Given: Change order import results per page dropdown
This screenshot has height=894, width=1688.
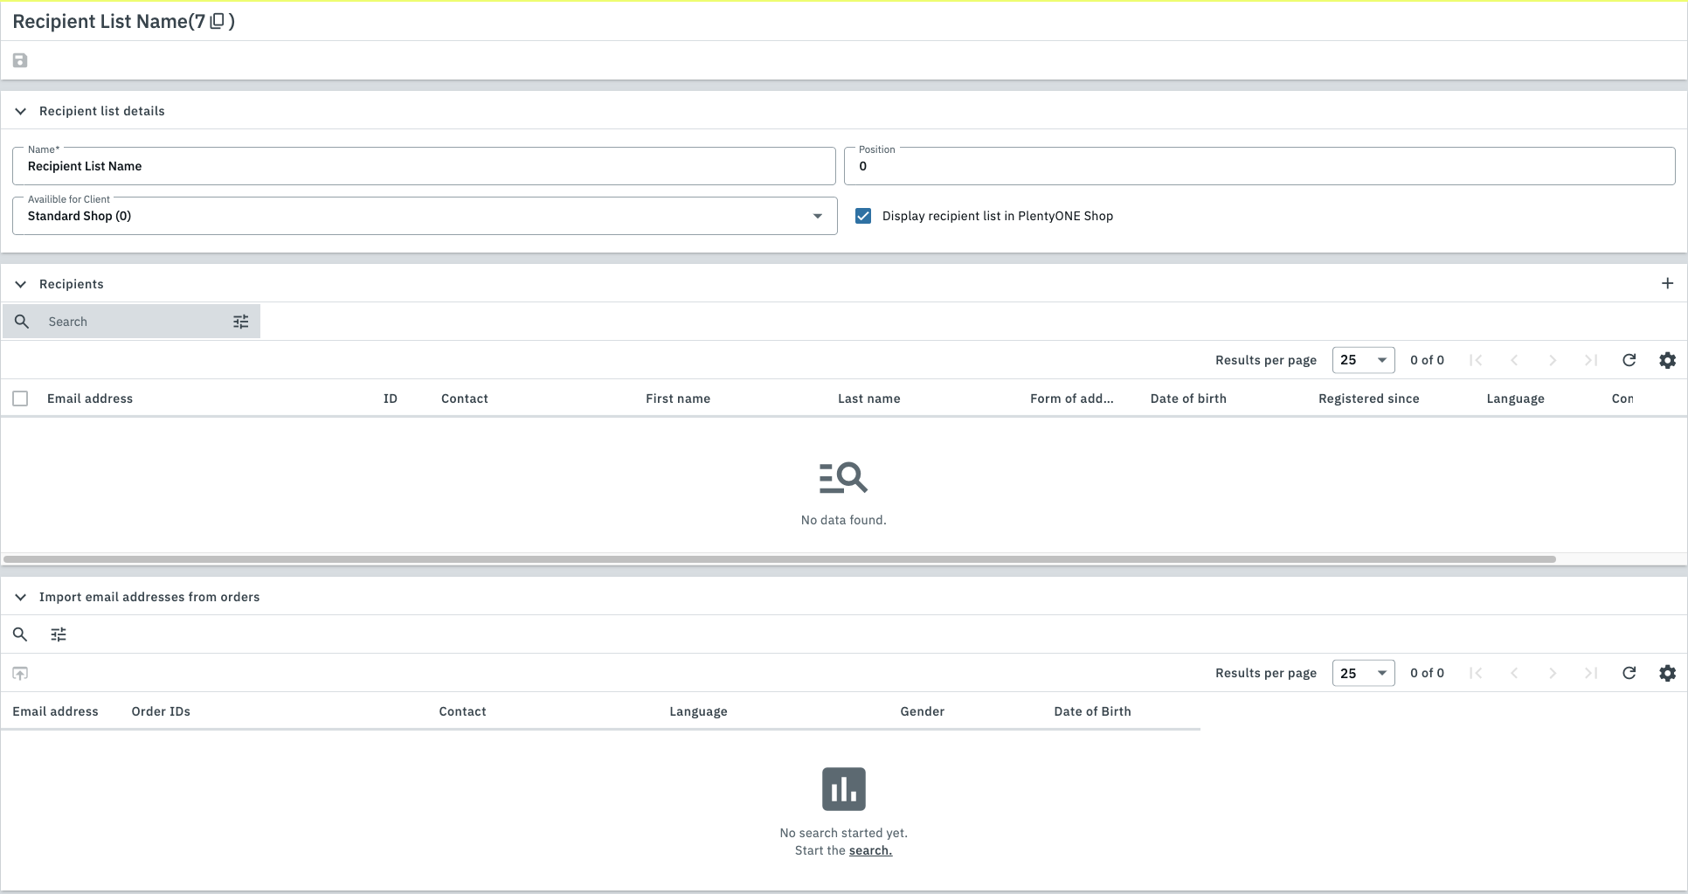Looking at the screenshot, I should coord(1363,673).
